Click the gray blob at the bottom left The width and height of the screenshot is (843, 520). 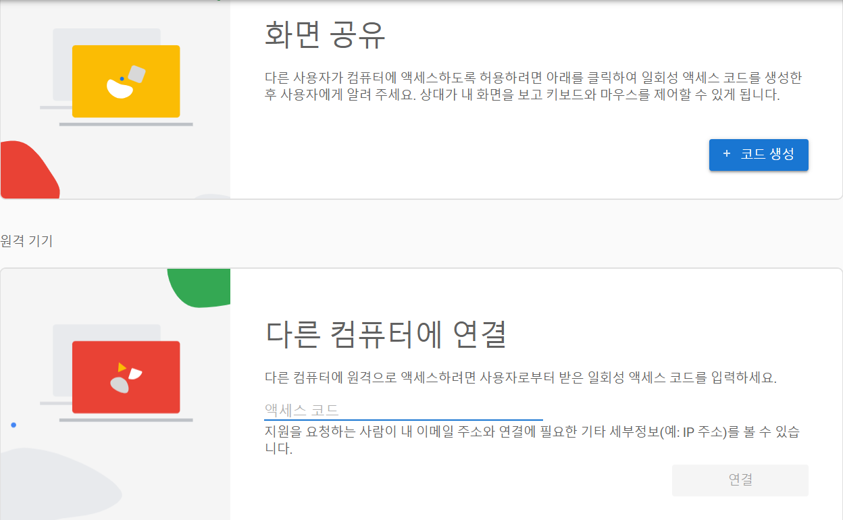pos(47,486)
